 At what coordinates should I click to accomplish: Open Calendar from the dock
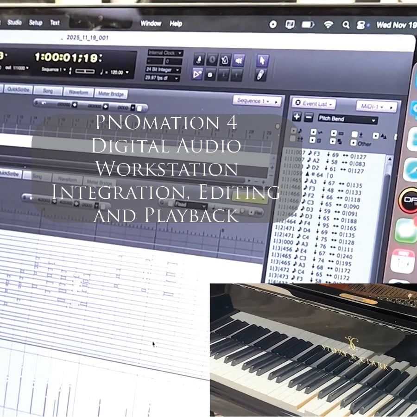404,262
